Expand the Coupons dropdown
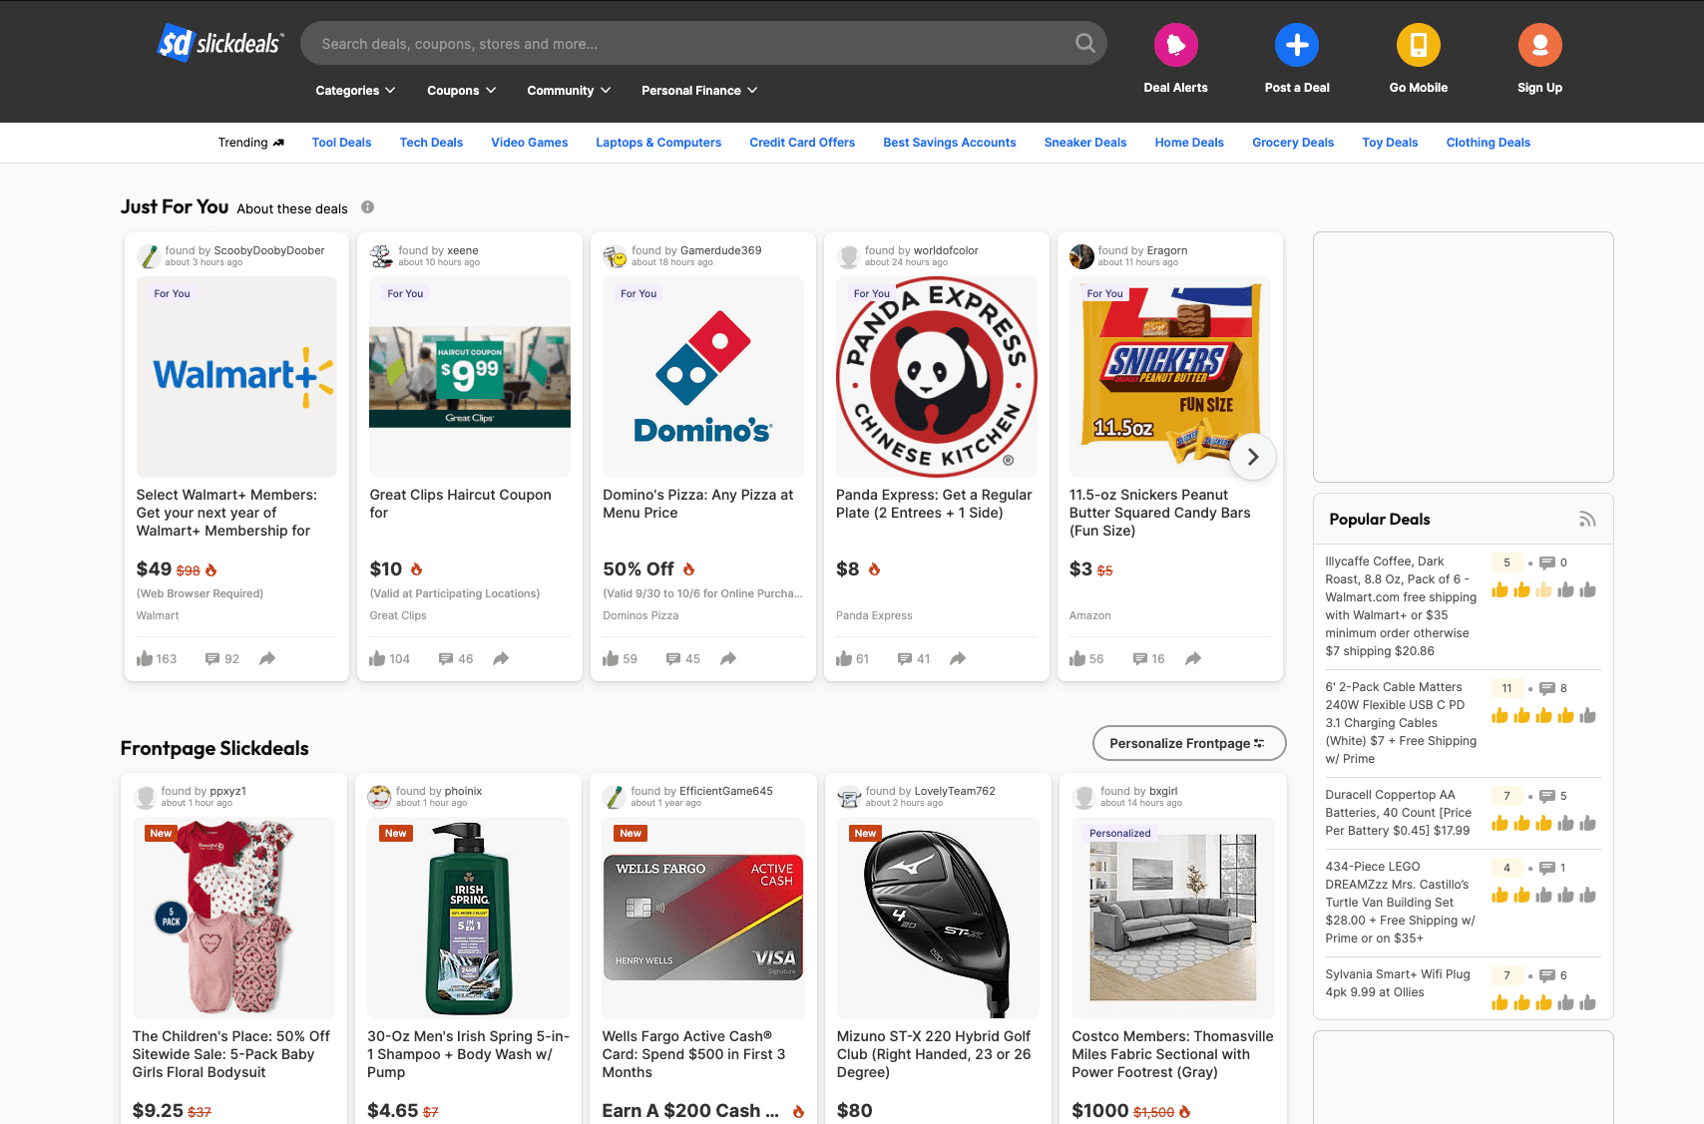The height and width of the screenshot is (1124, 1704). click(x=461, y=91)
